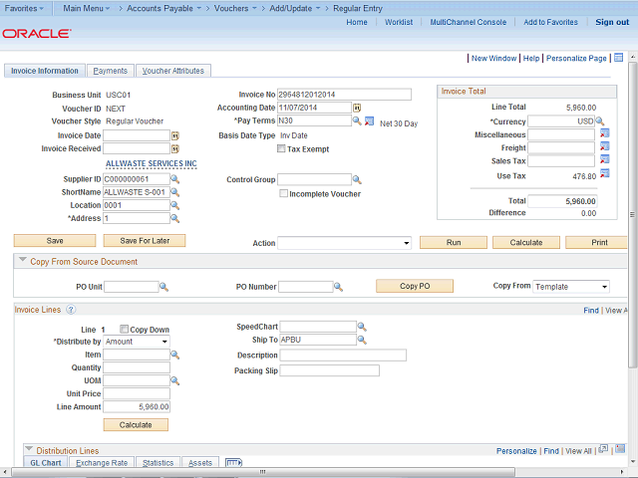Enable the Tax Exempt checkbox
Screen dimensions: 638x478
[281, 149]
